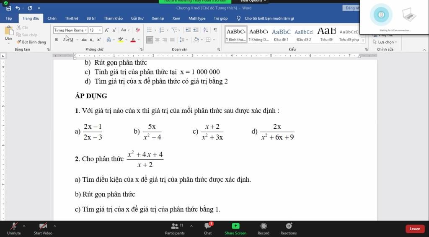This screenshot has height=237, width=429.
Task: Click the Redo/Repeat arrow icon
Action: click(30, 8)
